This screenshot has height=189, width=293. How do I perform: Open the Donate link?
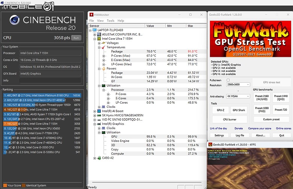[239, 128]
